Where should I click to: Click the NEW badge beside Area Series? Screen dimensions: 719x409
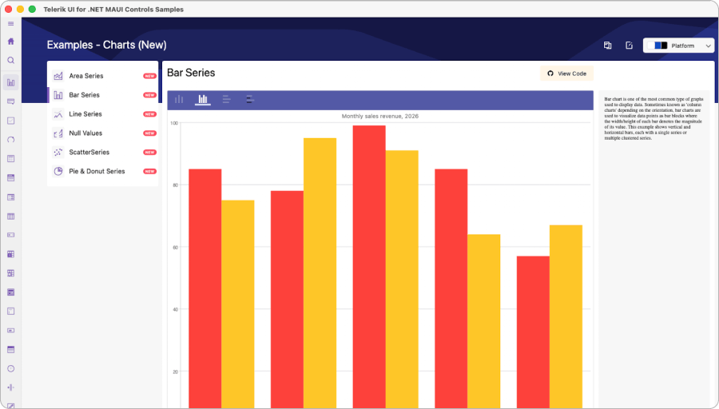pos(149,76)
